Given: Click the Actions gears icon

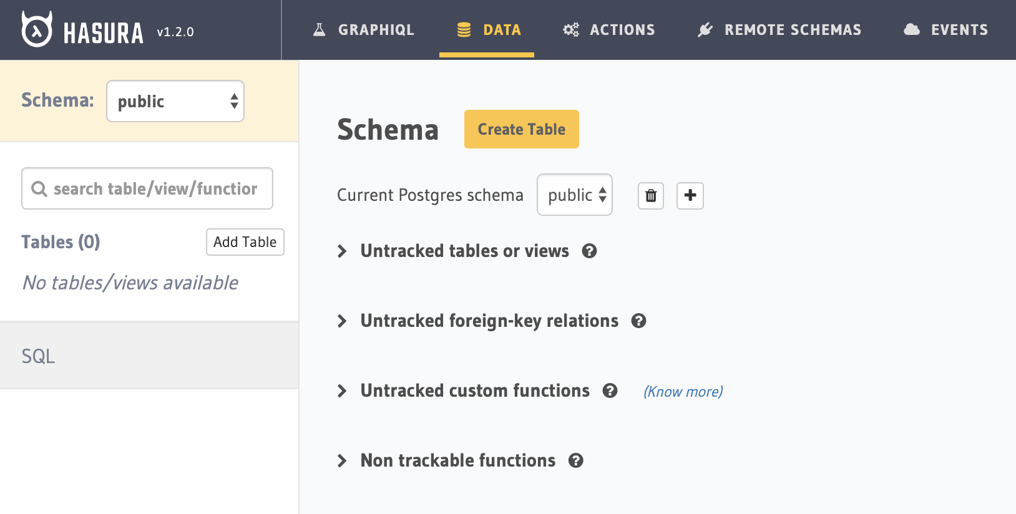Looking at the screenshot, I should (x=571, y=29).
